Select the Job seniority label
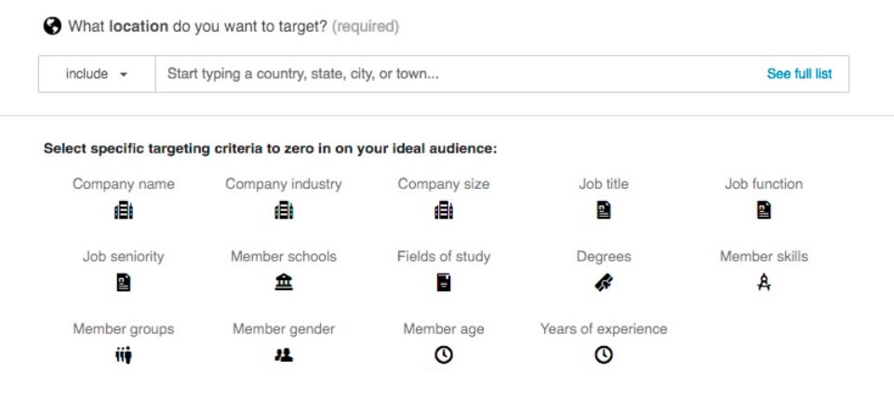This screenshot has height=401, width=894. (123, 257)
